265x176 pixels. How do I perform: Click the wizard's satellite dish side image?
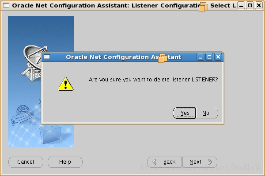[41, 81]
